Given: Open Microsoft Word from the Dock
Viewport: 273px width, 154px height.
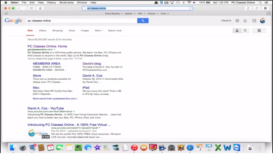Looking at the screenshot, I should coord(227,148).
